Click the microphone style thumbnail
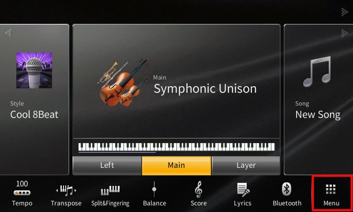The width and height of the screenshot is (353, 212). pos(34,70)
